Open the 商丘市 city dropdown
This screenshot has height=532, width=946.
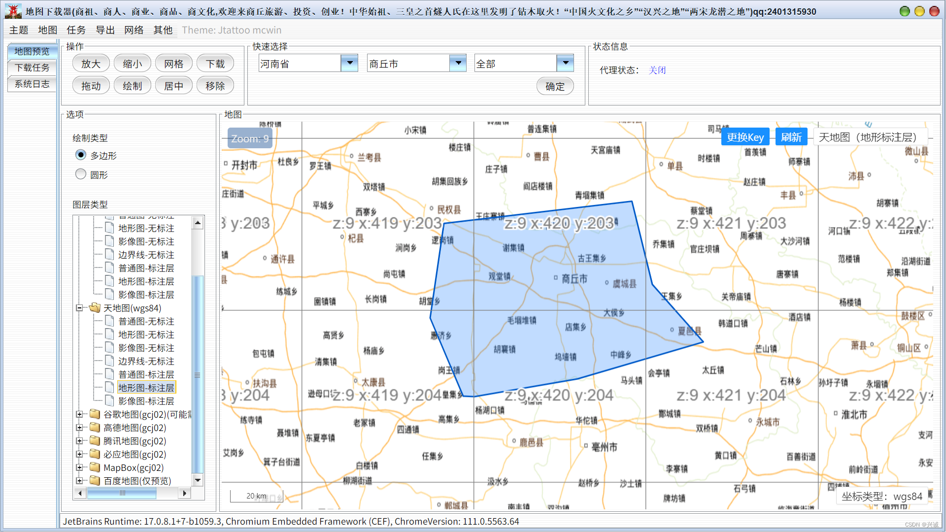point(458,63)
